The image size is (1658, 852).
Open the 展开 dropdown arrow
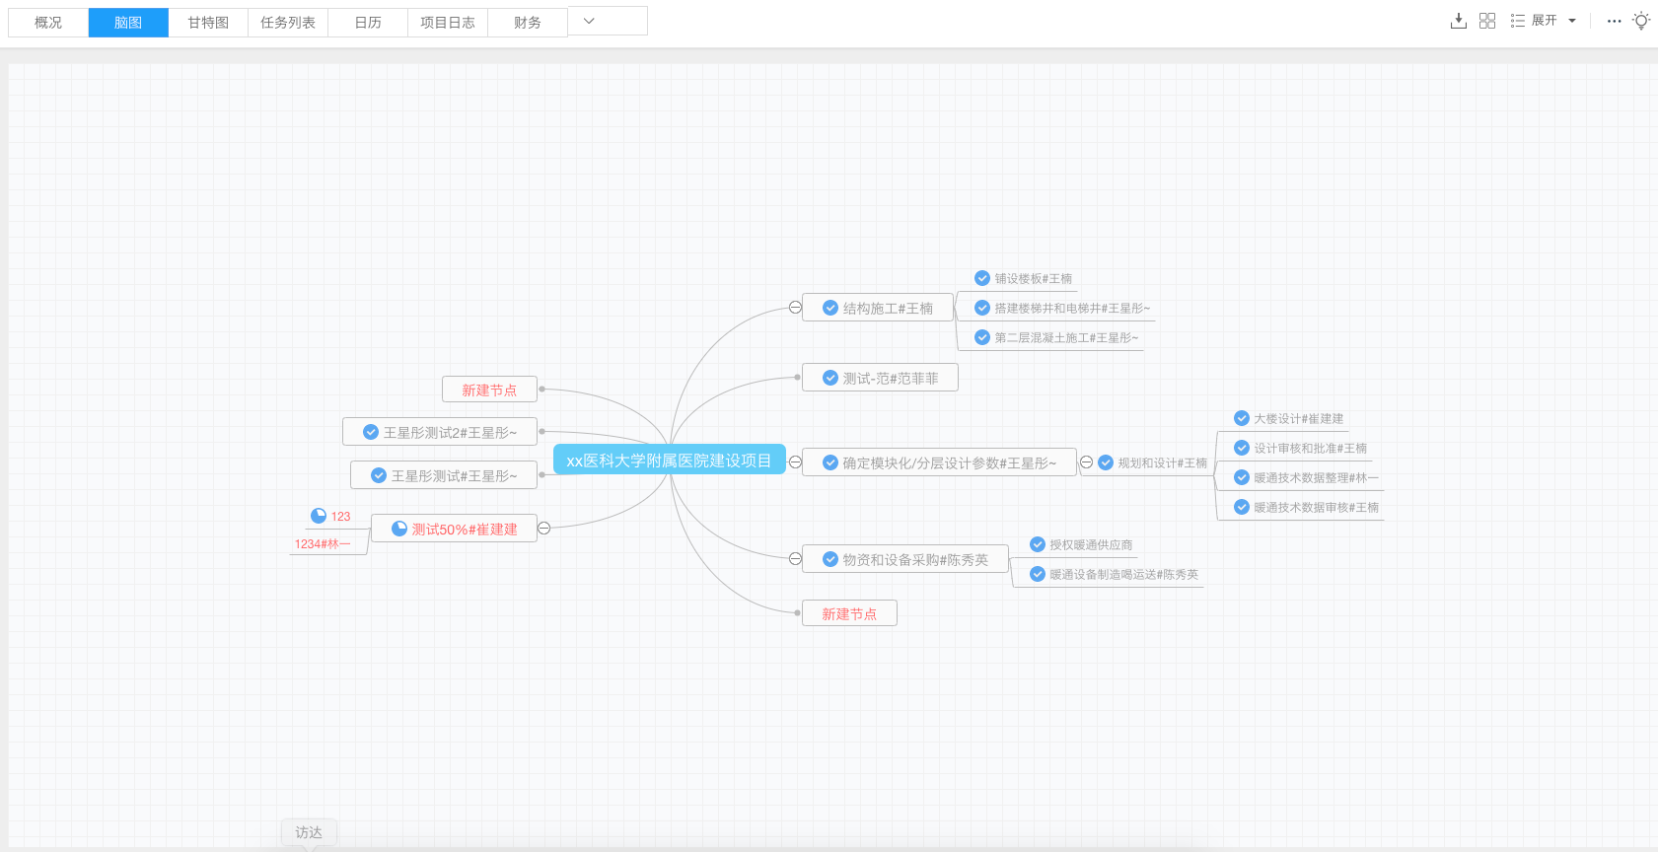pos(1572,21)
